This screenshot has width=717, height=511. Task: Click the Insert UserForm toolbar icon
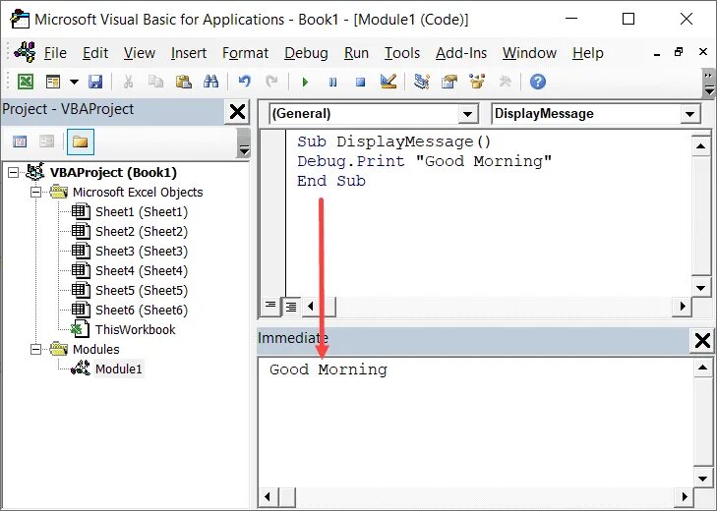point(53,82)
